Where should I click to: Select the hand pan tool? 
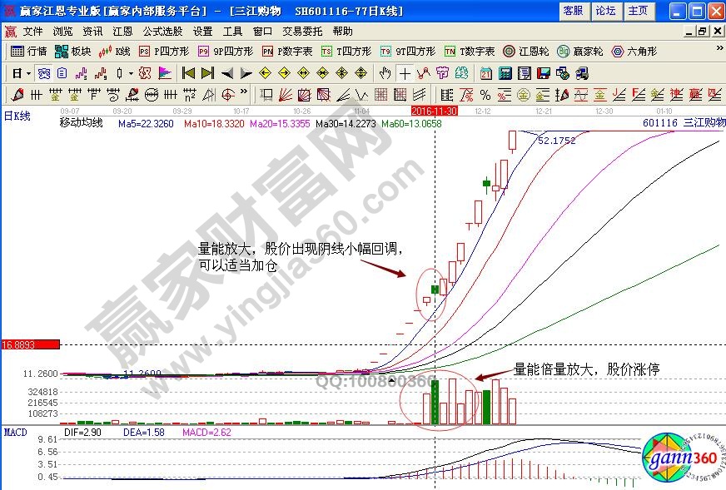coord(385,73)
